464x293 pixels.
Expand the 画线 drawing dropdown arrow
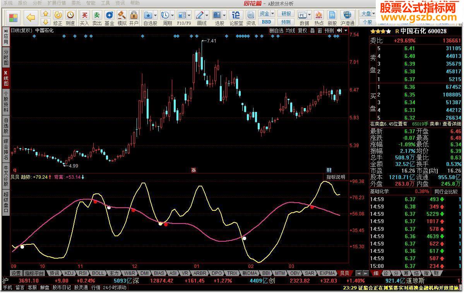click(x=207, y=15)
